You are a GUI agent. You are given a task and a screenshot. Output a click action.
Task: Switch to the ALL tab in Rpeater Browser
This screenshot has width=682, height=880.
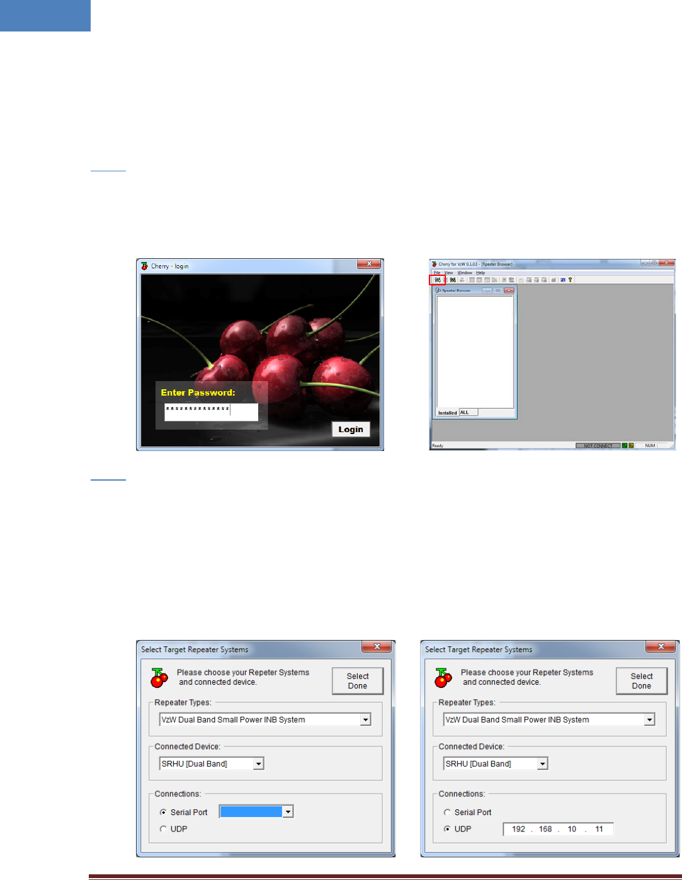[469, 412]
